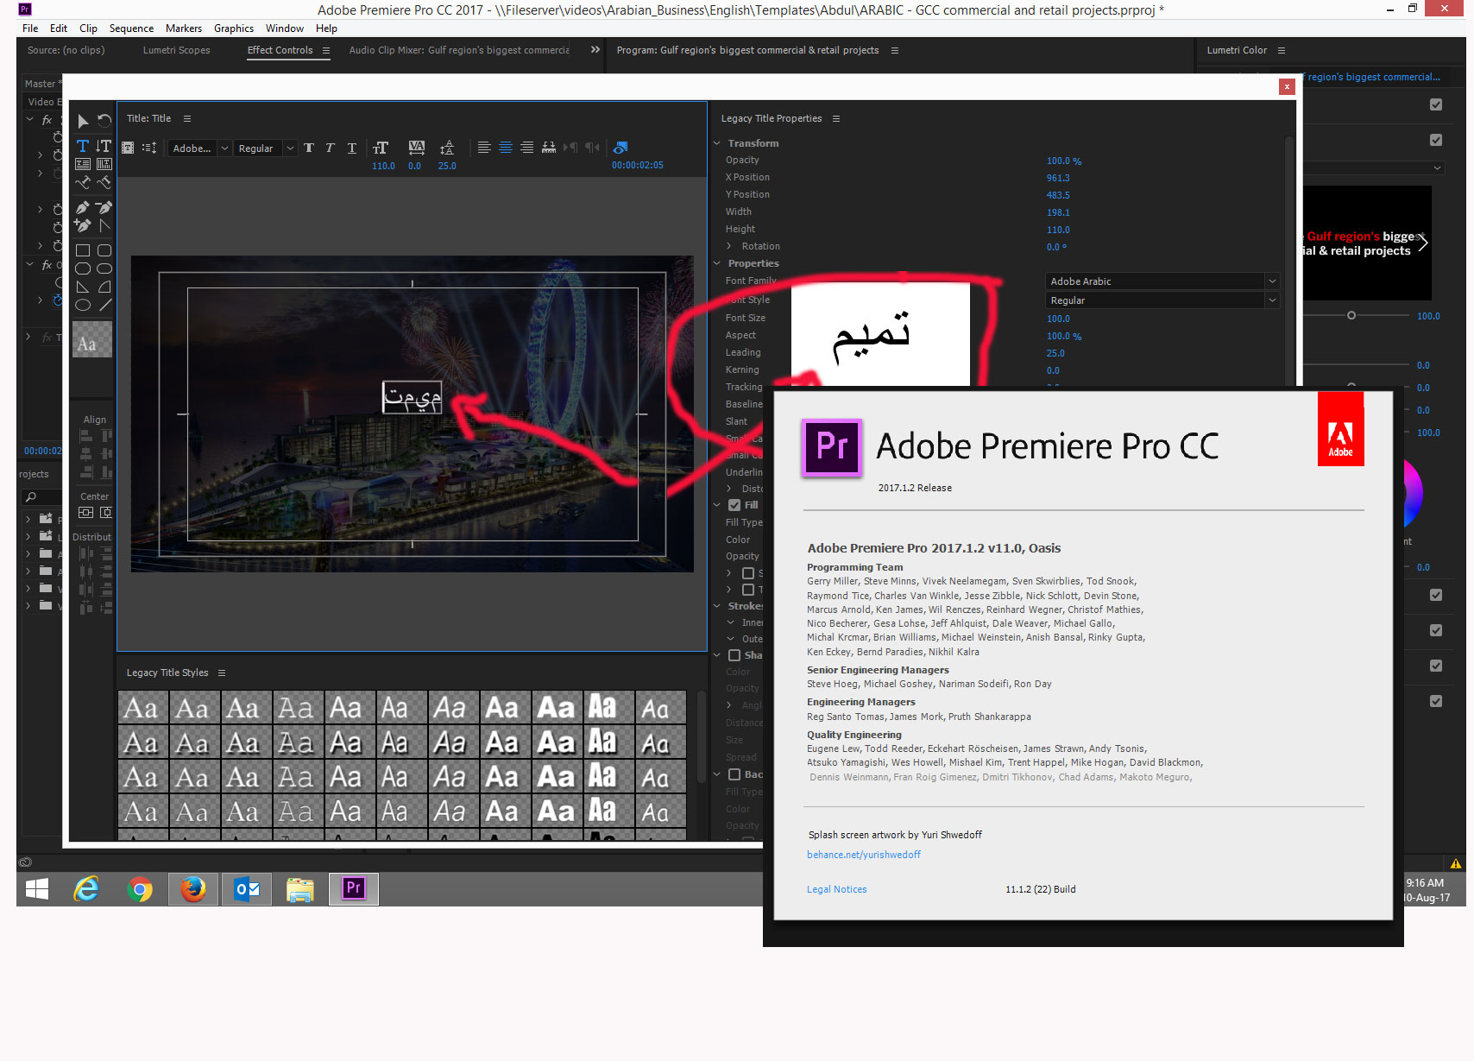Align title text left
Viewport: 1474px width, 1061px height.
pos(484,148)
